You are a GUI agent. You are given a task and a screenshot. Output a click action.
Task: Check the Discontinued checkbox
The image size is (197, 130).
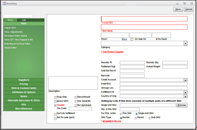76,97
